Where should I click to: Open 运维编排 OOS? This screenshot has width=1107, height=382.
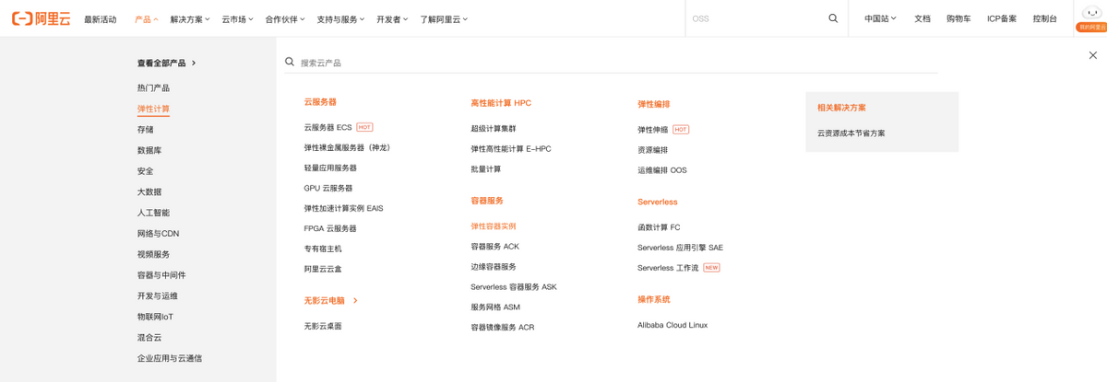coord(662,170)
